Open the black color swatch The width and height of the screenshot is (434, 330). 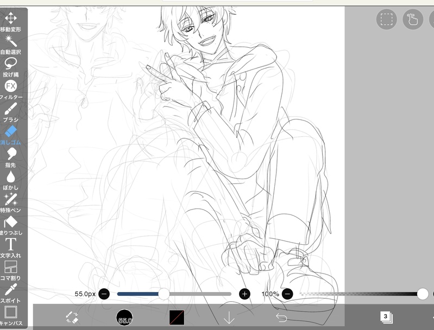[177, 318]
